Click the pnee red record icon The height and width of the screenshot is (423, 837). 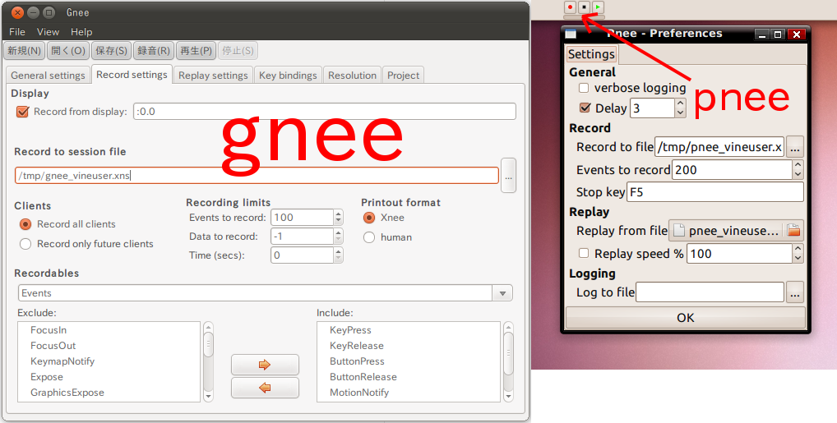570,7
